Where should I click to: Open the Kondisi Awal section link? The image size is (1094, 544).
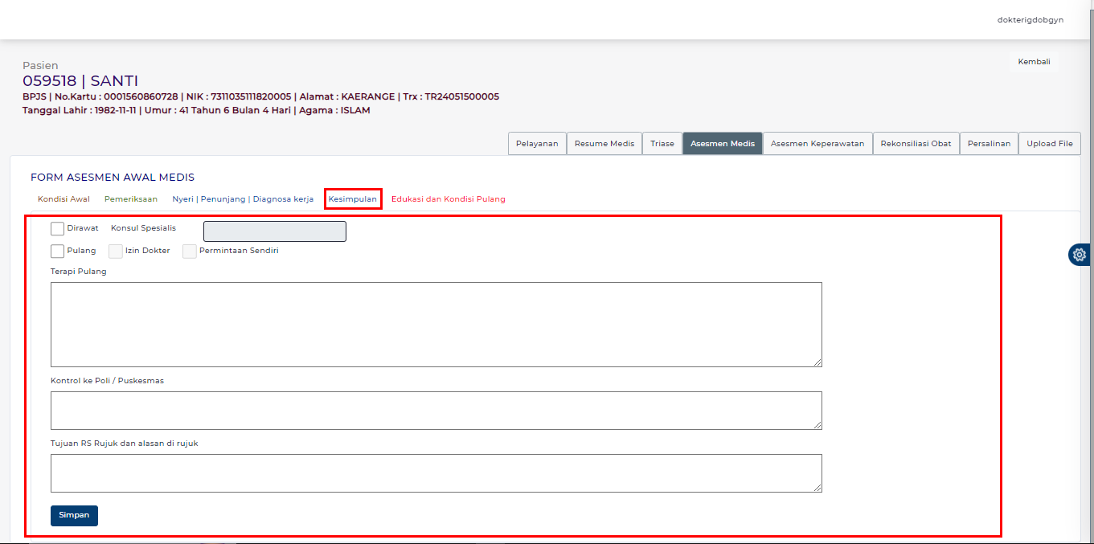click(x=64, y=199)
